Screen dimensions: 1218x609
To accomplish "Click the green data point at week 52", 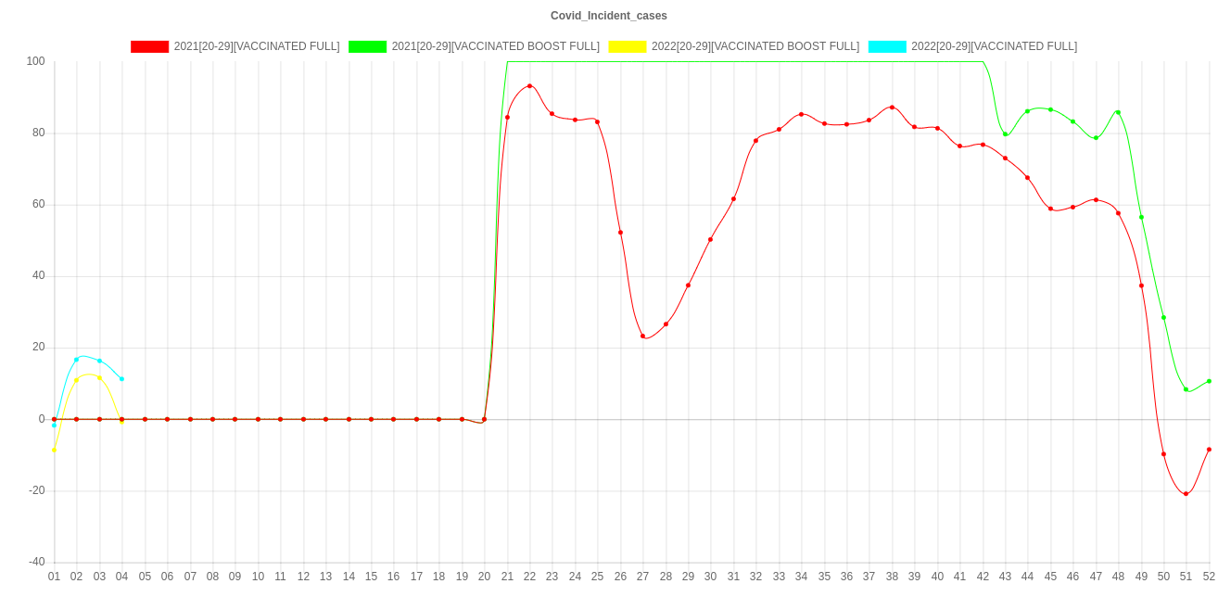I will 1209,381.
